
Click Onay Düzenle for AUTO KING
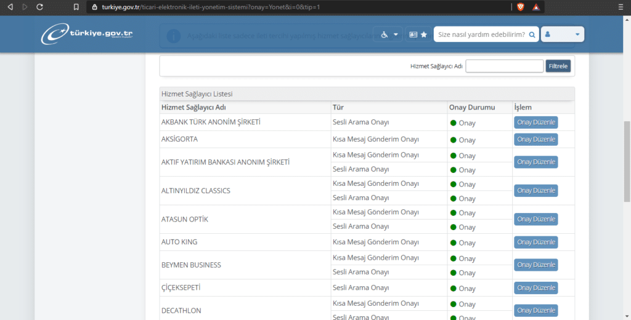point(535,242)
